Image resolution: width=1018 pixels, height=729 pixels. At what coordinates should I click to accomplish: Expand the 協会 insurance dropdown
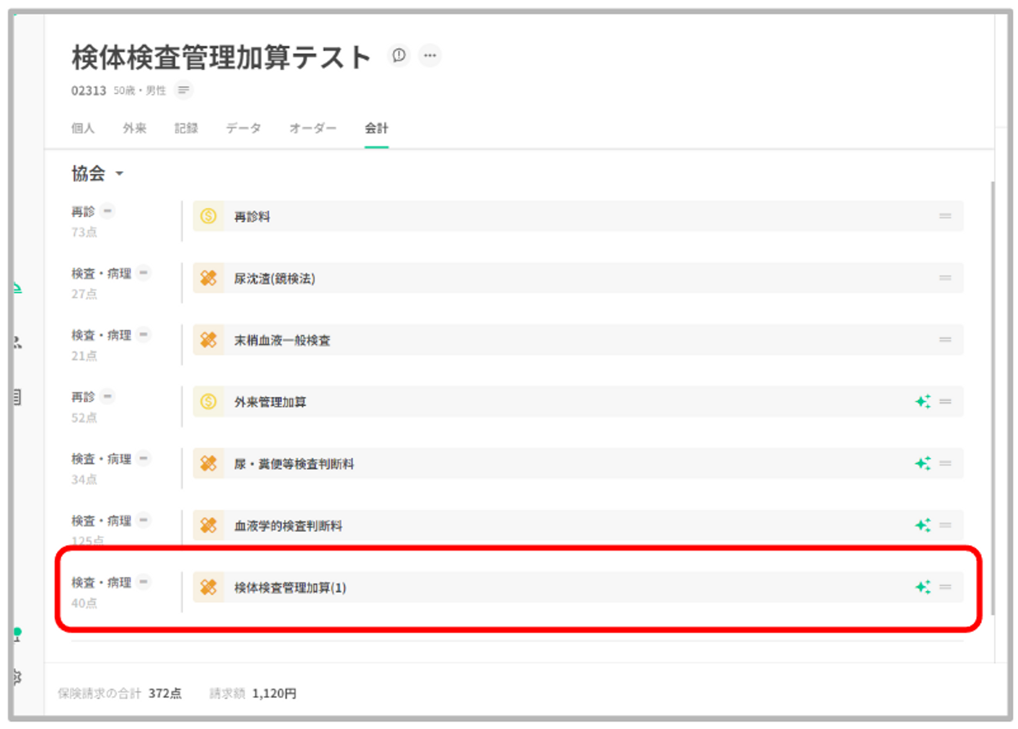[119, 174]
